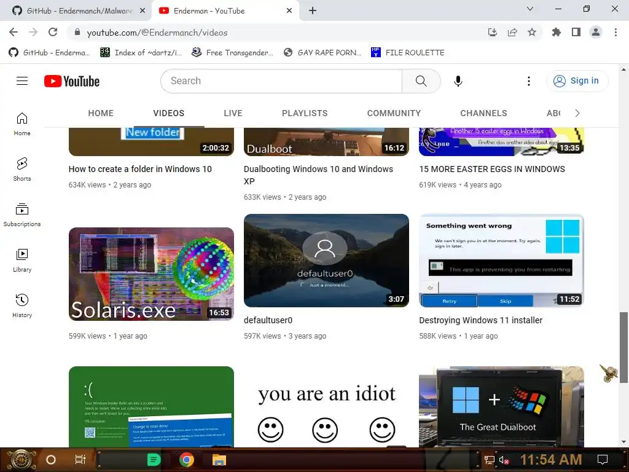Select the LIVE channel tab
This screenshot has height=472, width=629.
[233, 113]
